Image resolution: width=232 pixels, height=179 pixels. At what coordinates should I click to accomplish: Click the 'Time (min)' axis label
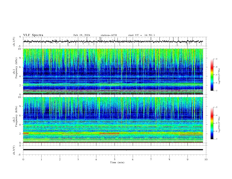pyautogui.click(x=117, y=162)
